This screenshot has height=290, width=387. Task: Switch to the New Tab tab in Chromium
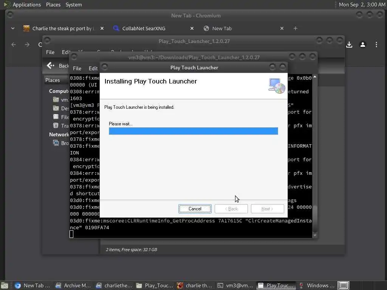pyautogui.click(x=221, y=28)
